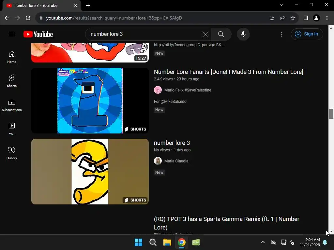Click the foxneogroup description text

coord(190,45)
